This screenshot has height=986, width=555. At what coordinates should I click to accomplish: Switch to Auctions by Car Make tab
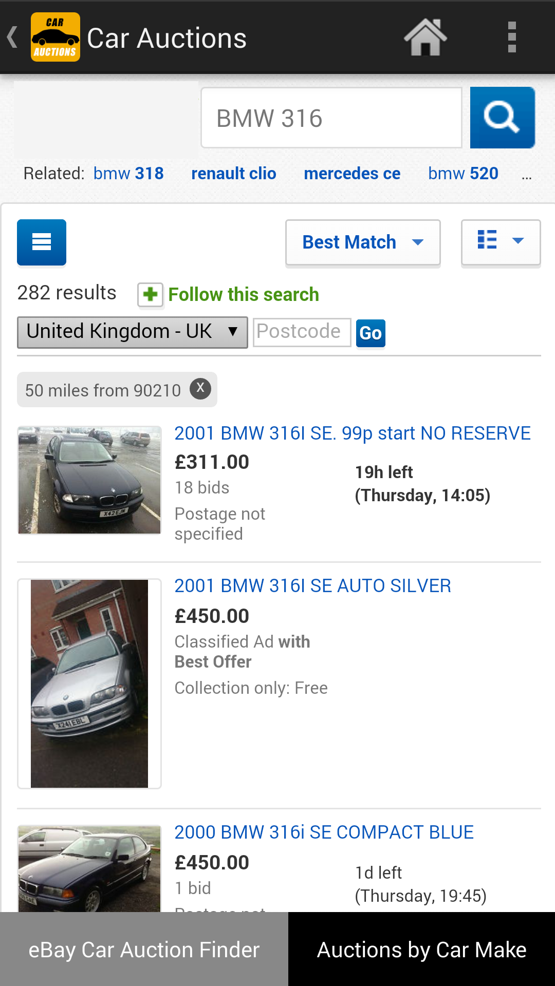coord(421,949)
